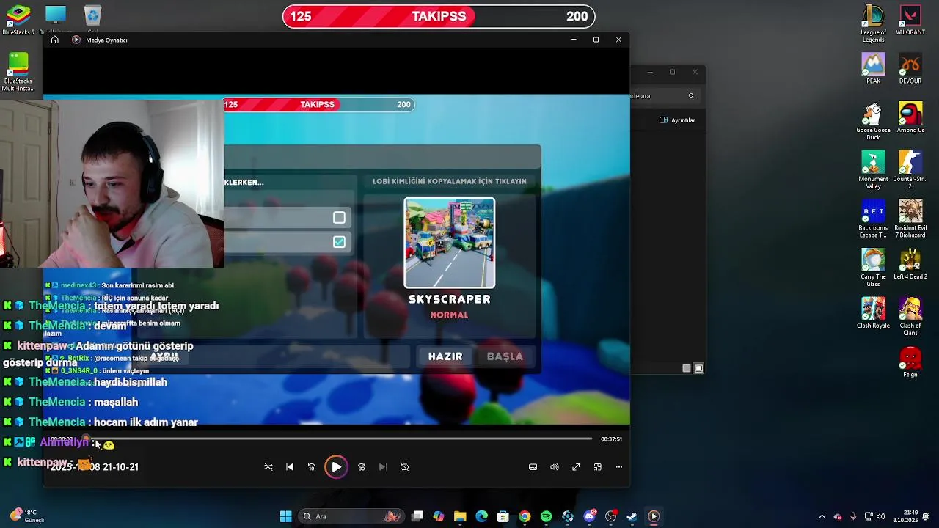
Task: Open the Windows Start menu
Action: click(285, 516)
